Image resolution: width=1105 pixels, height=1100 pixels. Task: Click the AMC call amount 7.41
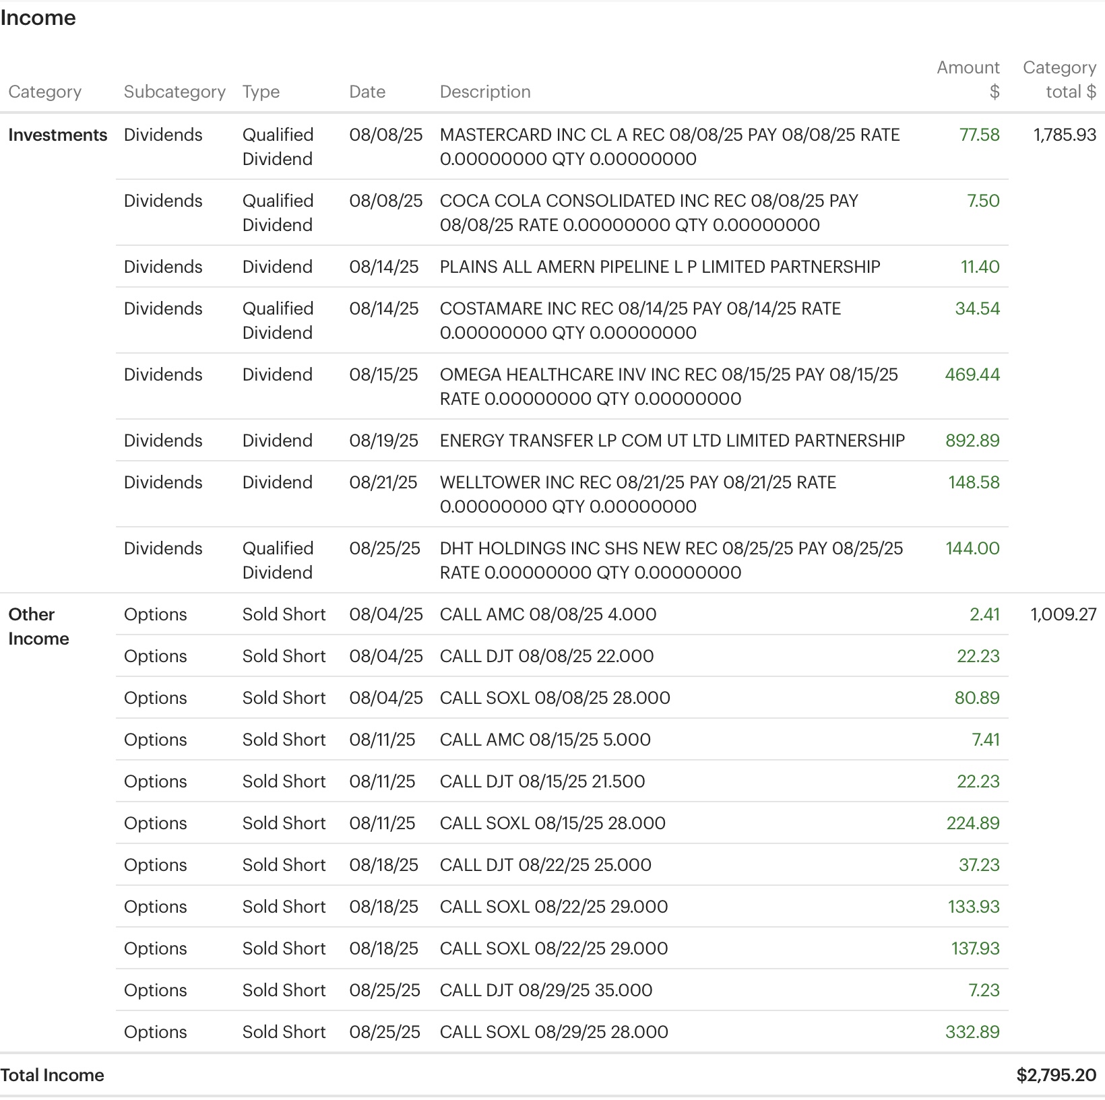pyautogui.click(x=986, y=740)
